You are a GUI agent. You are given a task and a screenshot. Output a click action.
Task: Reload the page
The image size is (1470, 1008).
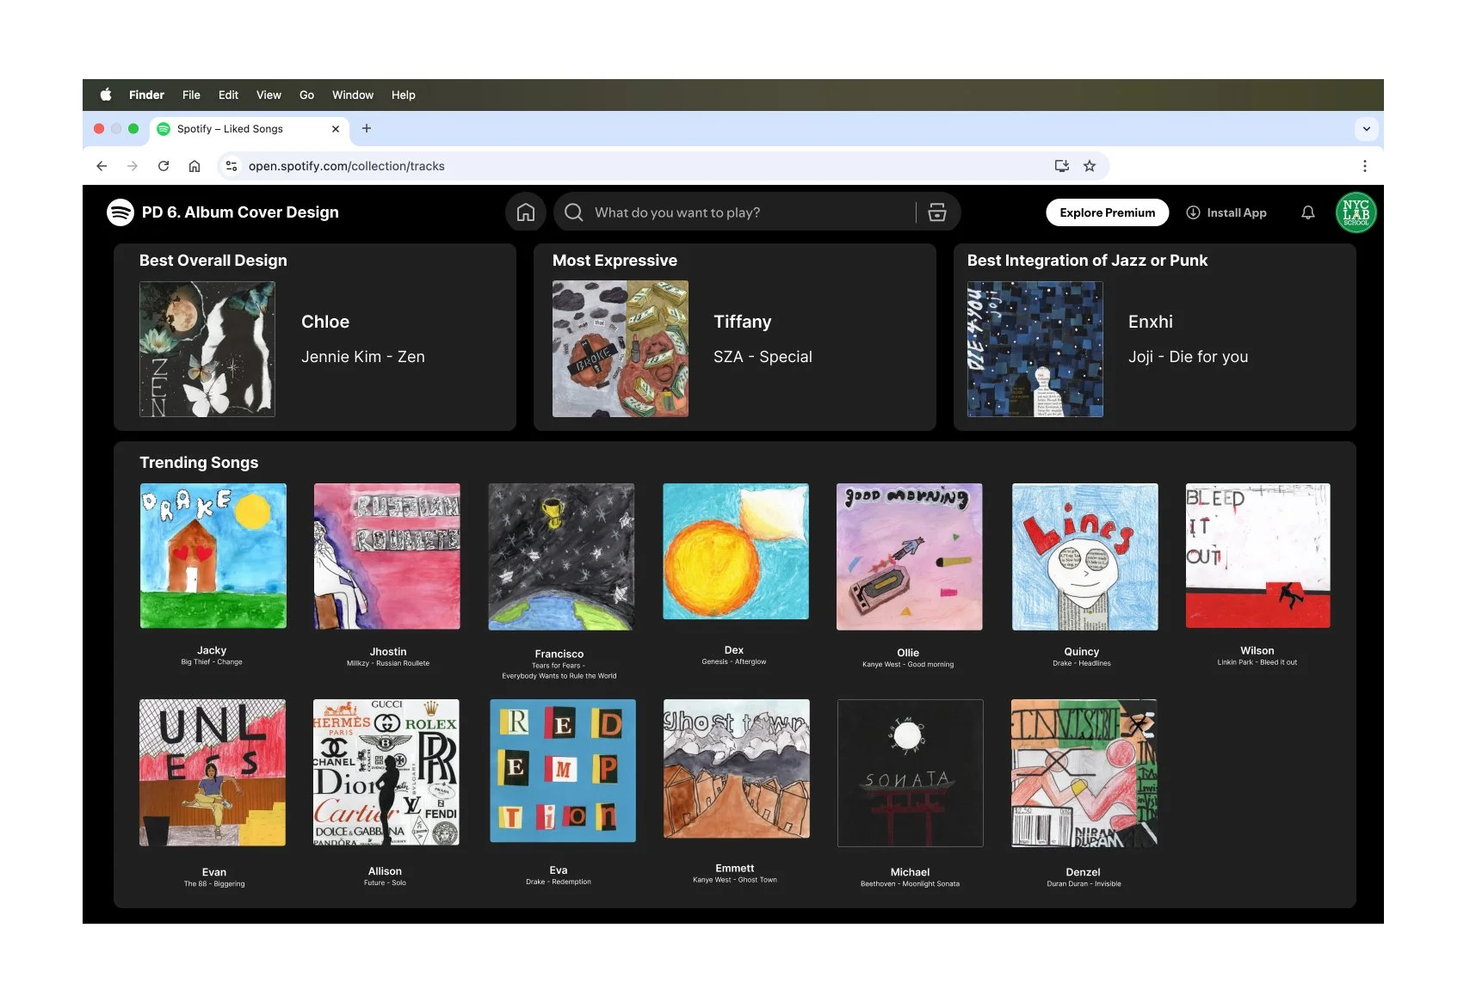point(164,166)
